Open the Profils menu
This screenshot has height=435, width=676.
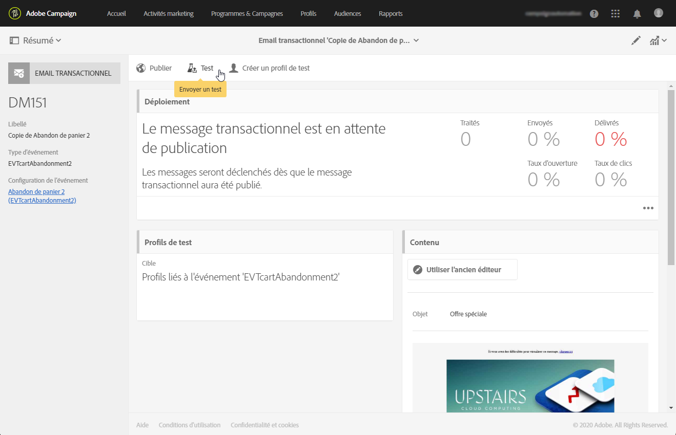pyautogui.click(x=309, y=14)
